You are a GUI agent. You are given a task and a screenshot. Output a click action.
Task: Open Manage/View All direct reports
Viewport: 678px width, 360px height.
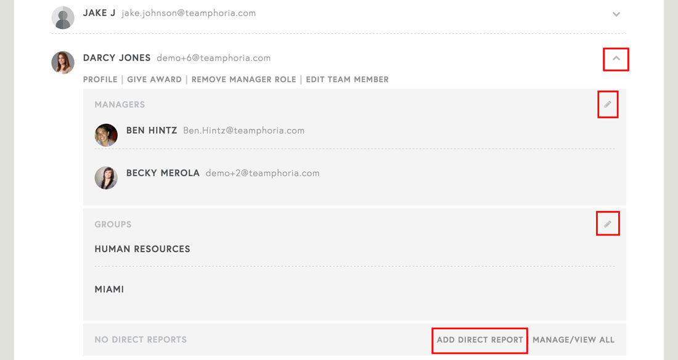click(x=573, y=340)
